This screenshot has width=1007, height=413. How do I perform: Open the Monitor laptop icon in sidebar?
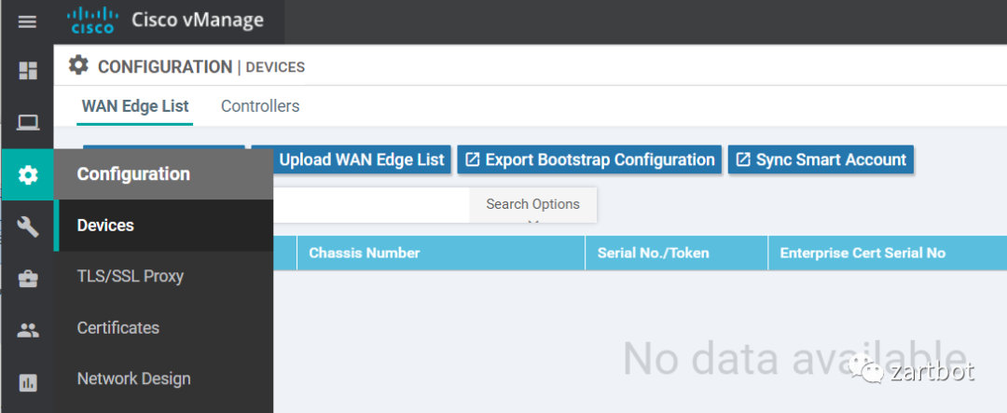pos(28,123)
